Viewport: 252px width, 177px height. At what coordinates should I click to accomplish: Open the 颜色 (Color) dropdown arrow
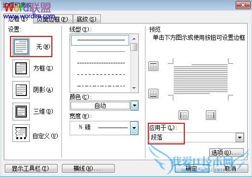(x=134, y=106)
